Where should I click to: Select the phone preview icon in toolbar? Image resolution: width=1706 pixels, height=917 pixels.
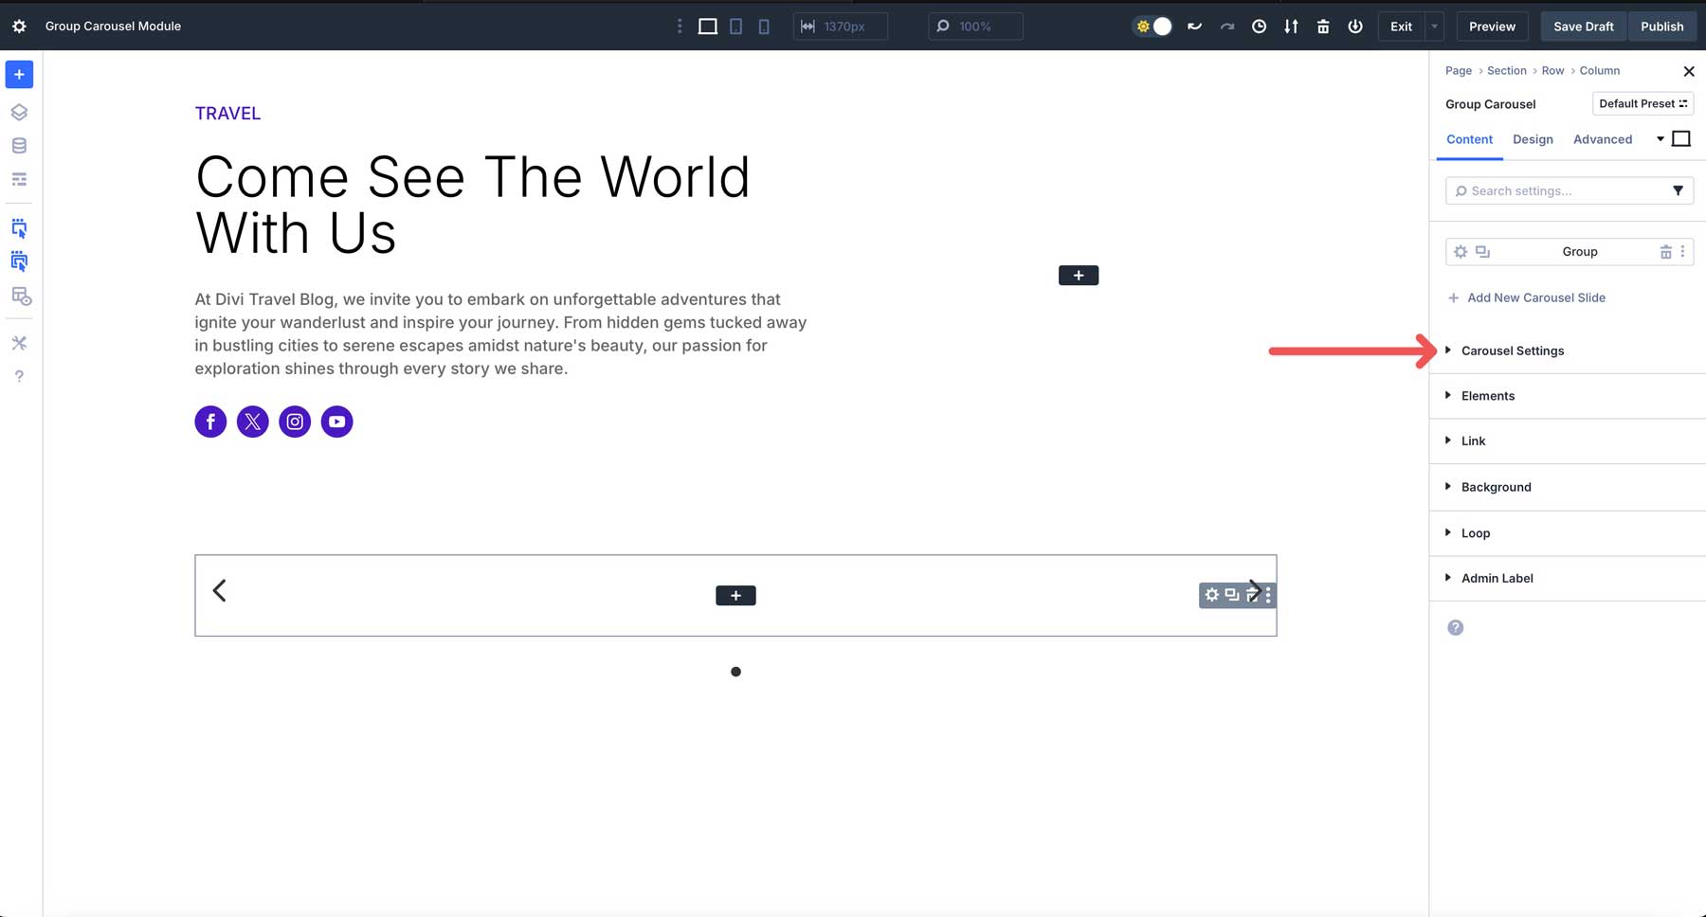(x=764, y=26)
